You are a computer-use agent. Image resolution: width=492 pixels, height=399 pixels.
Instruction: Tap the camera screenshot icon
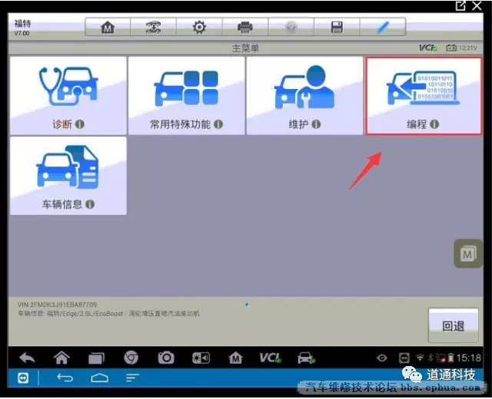pos(166,358)
